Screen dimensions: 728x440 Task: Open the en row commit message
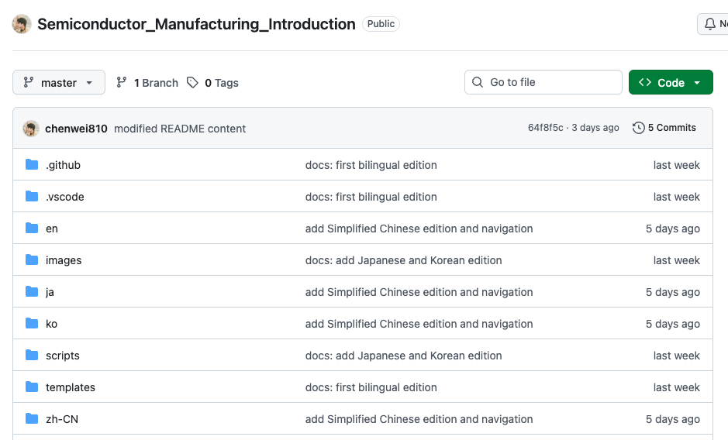point(419,229)
